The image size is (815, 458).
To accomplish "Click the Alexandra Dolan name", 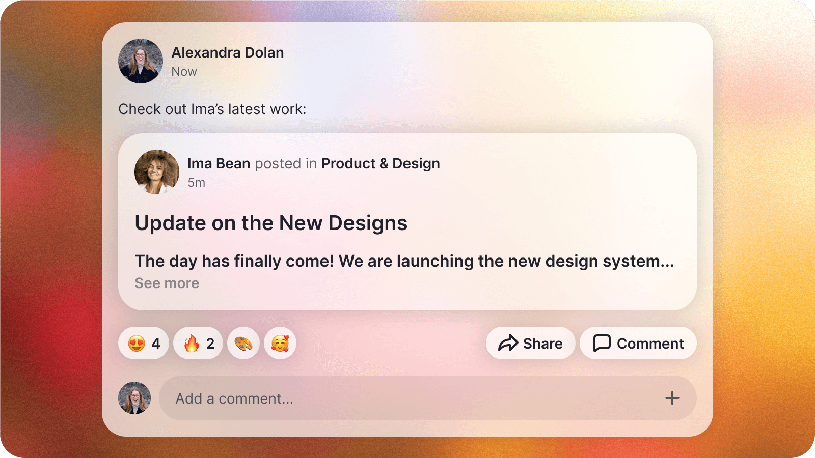I will [x=228, y=53].
